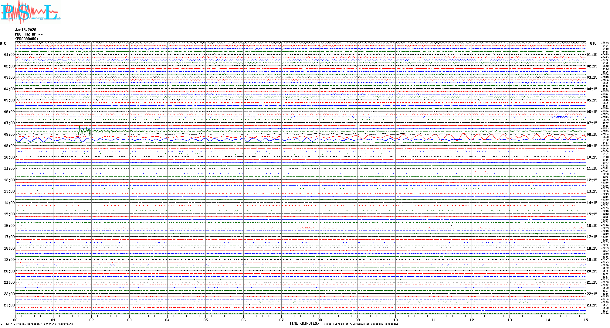Click the vertical division microvolts footnote
The height and width of the screenshot is (328, 610).
[x=39, y=324]
